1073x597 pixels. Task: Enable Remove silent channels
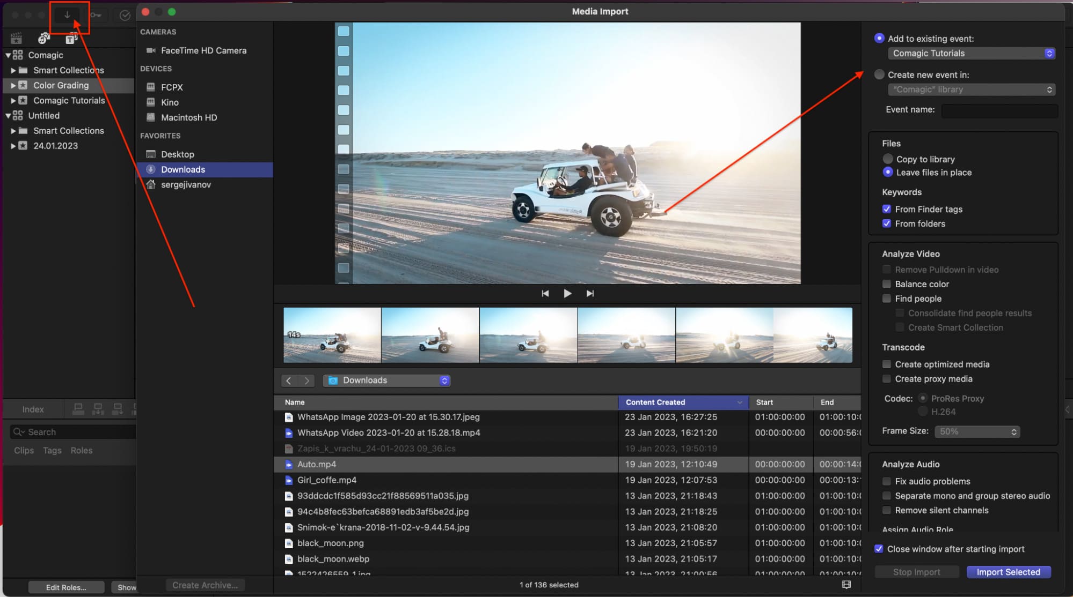pos(887,510)
